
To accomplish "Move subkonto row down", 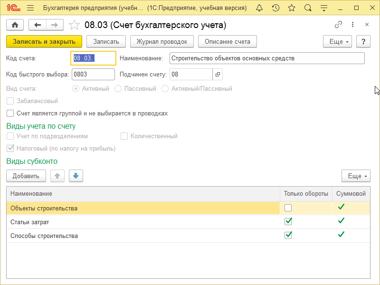I will coord(76,176).
